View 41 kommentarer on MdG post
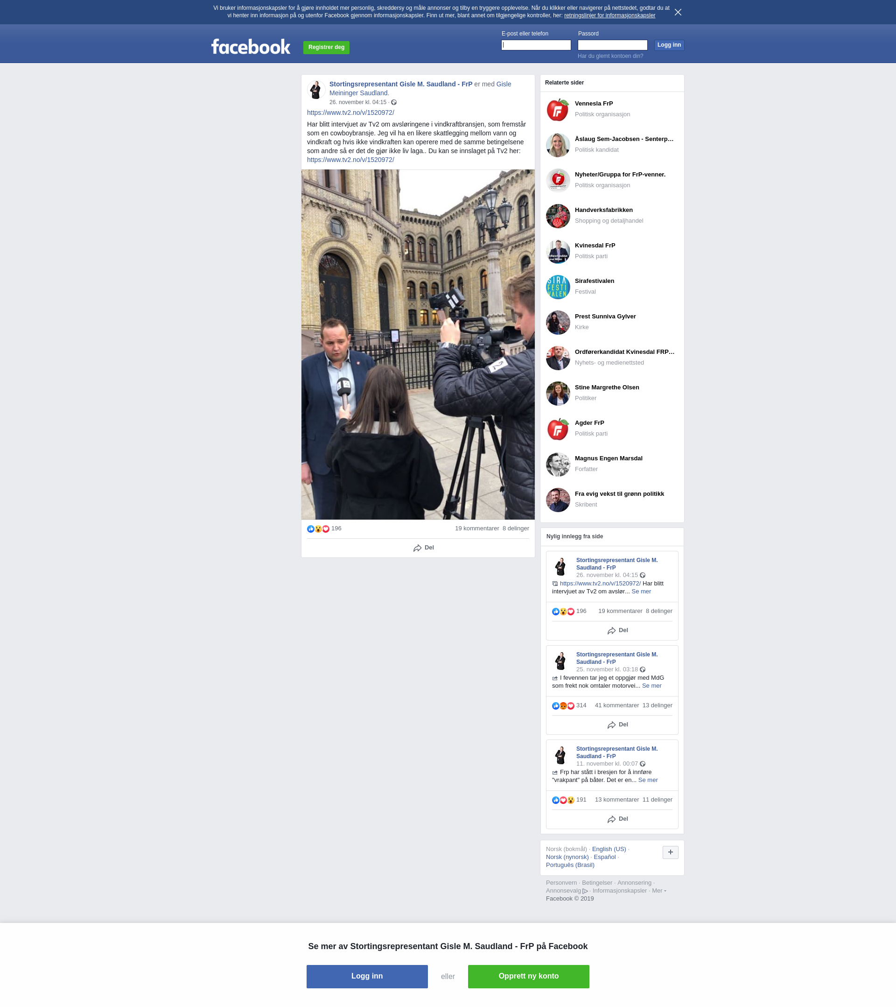Viewport: 896px width, 1007px height. (x=616, y=705)
